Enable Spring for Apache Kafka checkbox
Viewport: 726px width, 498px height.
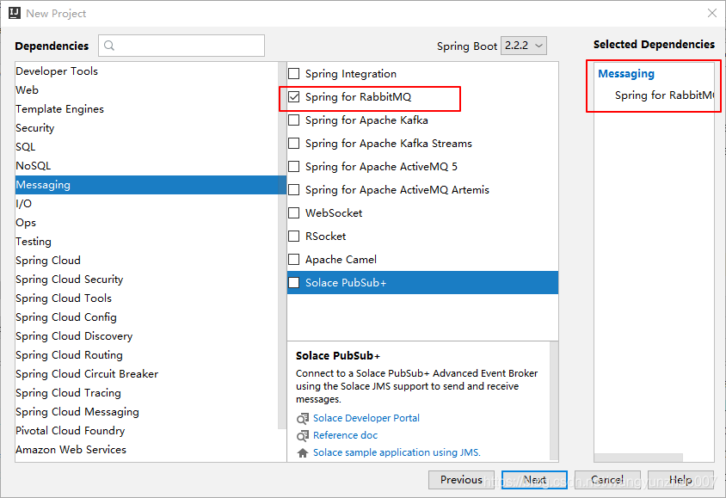tap(294, 120)
